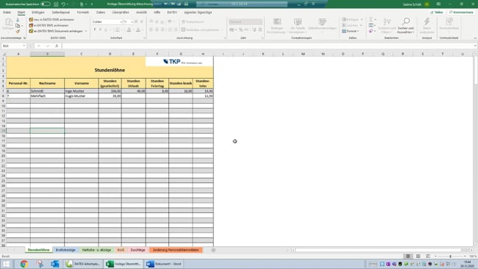The image size is (478, 269).
Task: Click the Teilen button
Action: click(x=437, y=12)
